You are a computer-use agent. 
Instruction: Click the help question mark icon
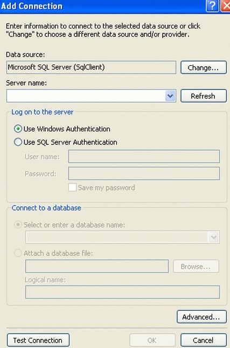[212, 6]
